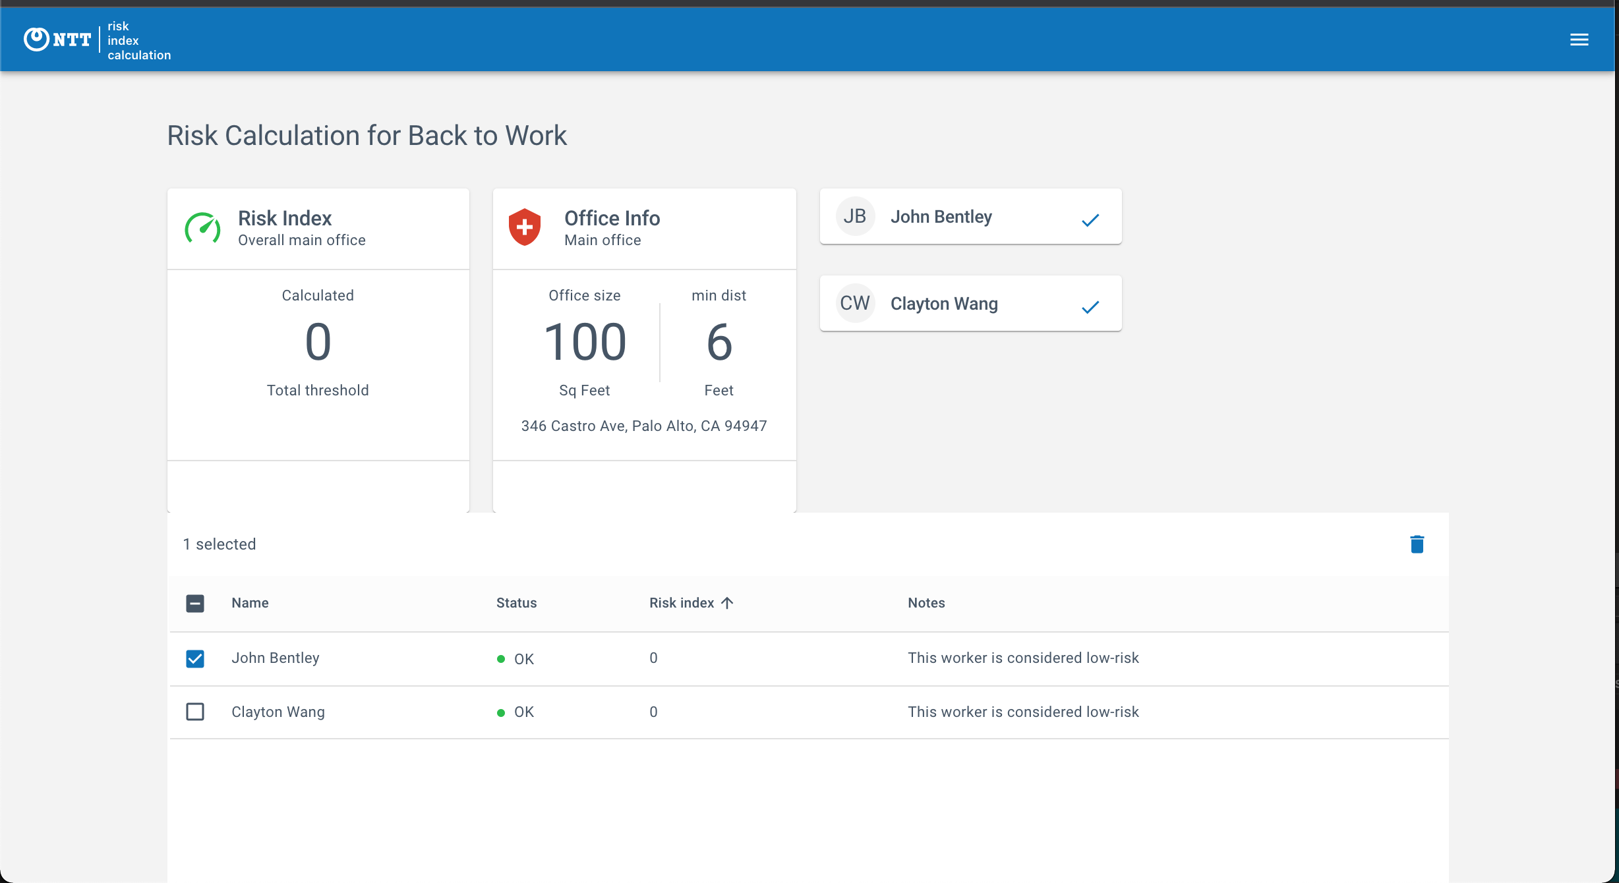Toggle the select-all header checkbox
Image resolution: width=1619 pixels, height=883 pixels.
[x=195, y=603]
